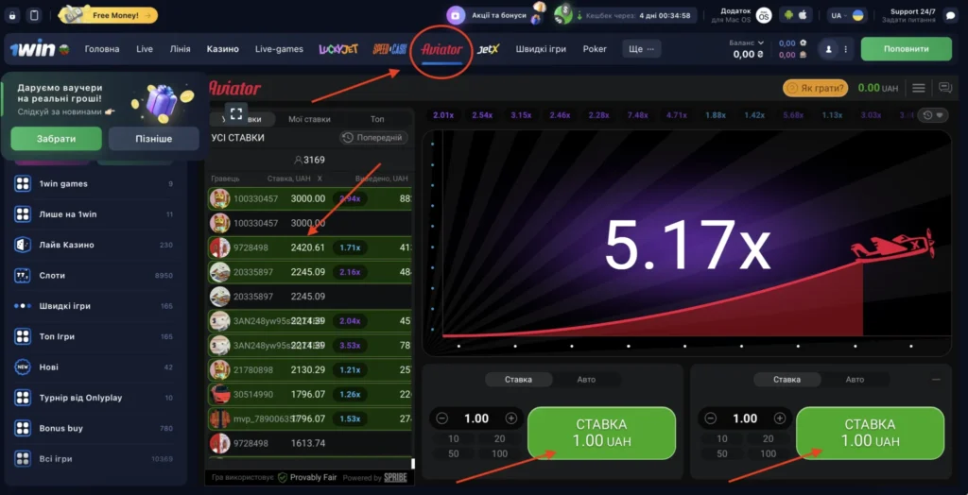The image size is (968, 495).
Task: Open round history clock icon
Action: click(933, 115)
